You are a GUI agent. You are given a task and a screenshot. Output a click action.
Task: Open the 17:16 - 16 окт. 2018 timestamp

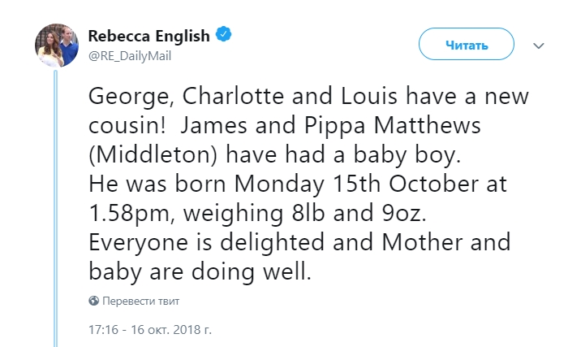pyautogui.click(x=150, y=331)
